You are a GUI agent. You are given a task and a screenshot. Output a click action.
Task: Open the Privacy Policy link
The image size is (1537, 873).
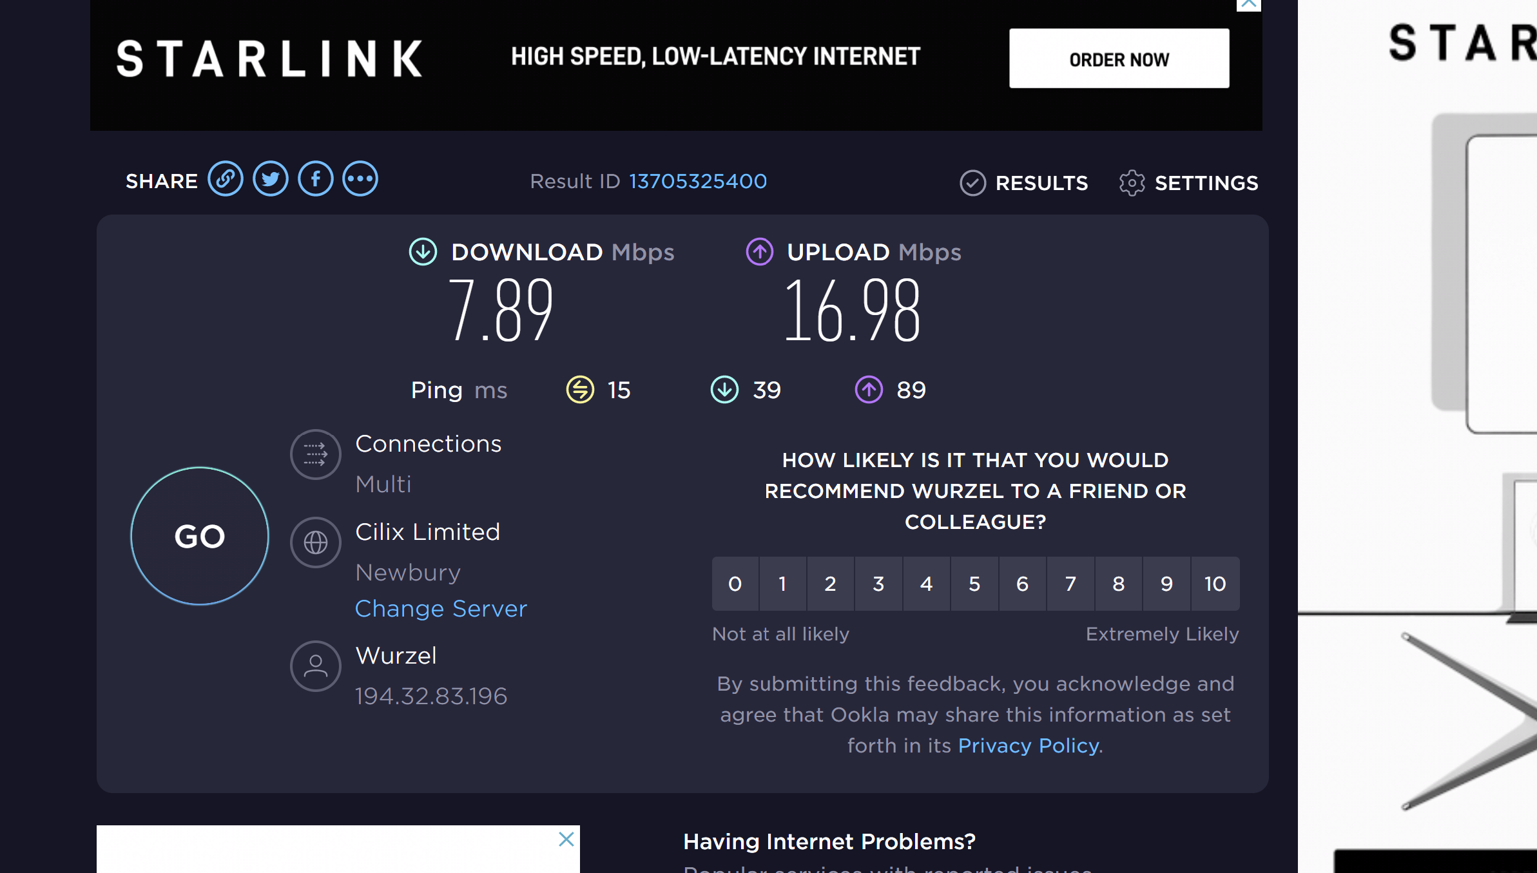(x=1028, y=745)
